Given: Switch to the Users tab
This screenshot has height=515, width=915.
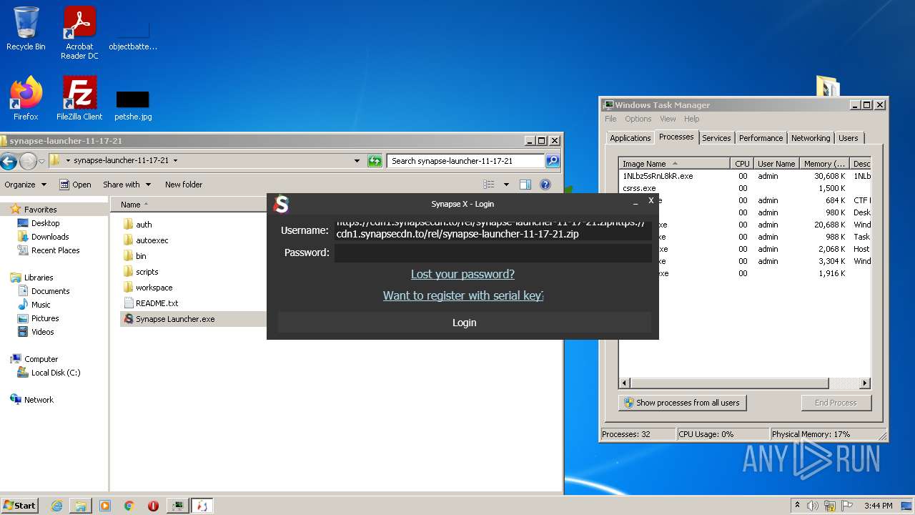Looking at the screenshot, I should (849, 138).
